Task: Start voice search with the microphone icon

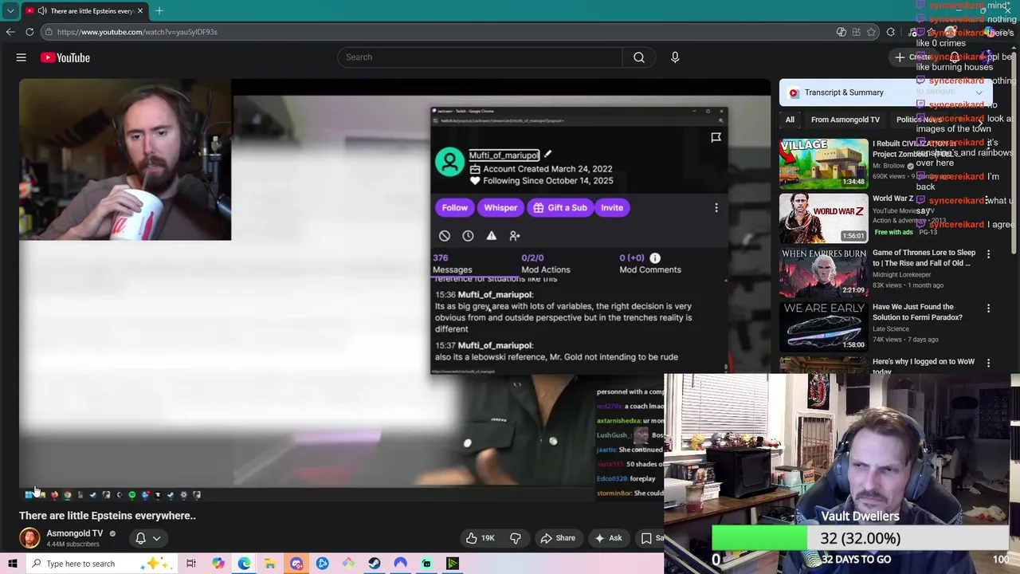Action: pos(675,57)
